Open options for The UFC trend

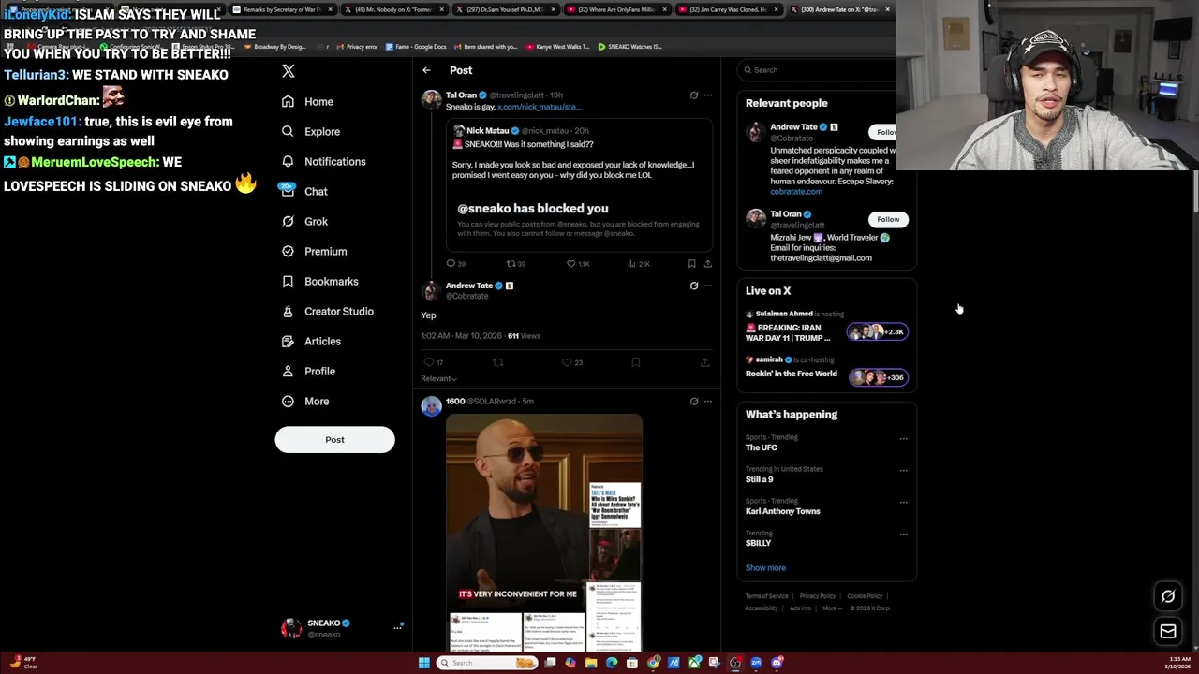(x=903, y=438)
